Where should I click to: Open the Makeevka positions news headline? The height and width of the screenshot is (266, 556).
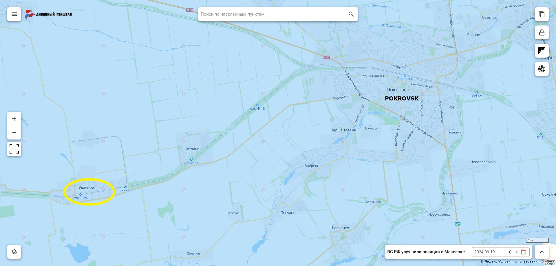tap(426, 252)
